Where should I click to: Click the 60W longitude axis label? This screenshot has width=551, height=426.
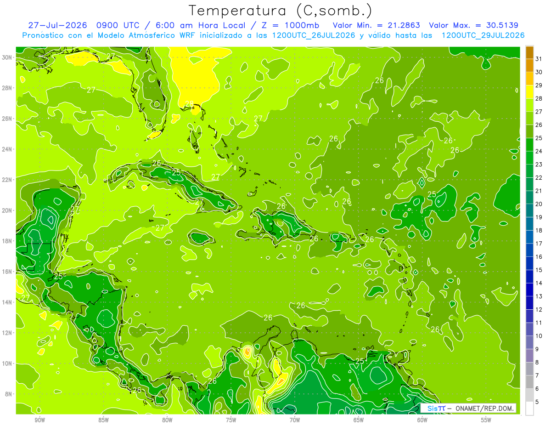point(422,420)
